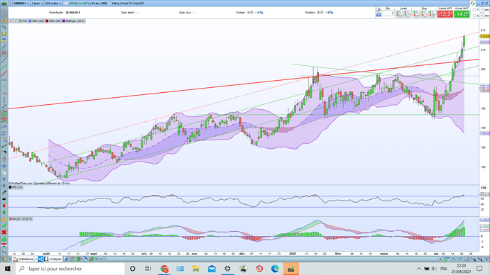Click third Stop order icon
This screenshot has width=490, height=275.
(x=432, y=14)
